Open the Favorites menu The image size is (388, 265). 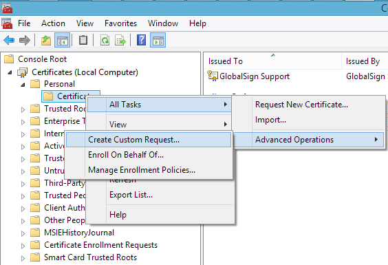[x=120, y=23]
